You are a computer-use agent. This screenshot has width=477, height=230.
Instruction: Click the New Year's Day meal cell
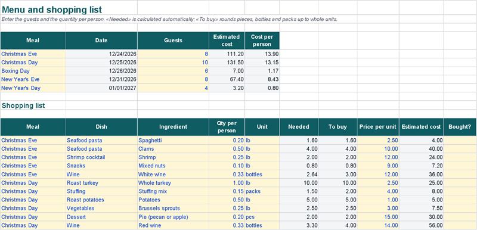point(33,88)
